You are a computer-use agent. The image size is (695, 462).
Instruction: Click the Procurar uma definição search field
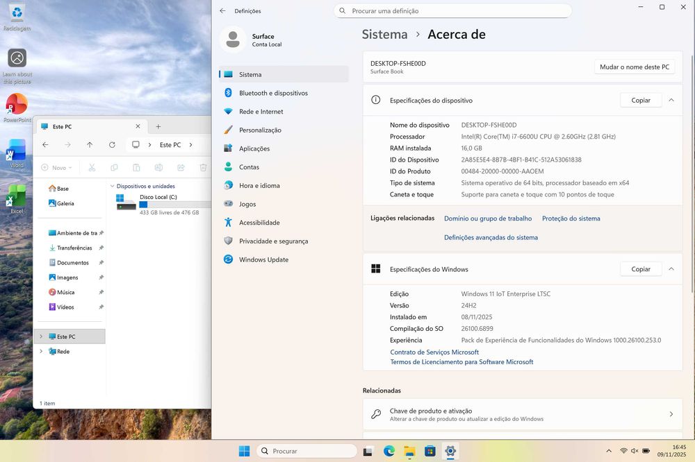click(452, 10)
